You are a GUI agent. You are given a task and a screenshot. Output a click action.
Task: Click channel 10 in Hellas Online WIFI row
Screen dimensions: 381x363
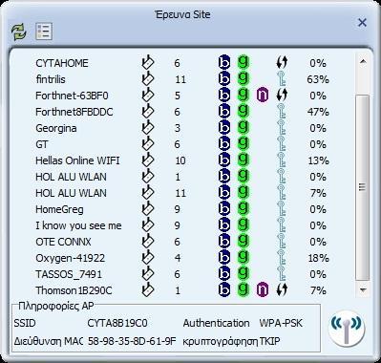(x=180, y=160)
